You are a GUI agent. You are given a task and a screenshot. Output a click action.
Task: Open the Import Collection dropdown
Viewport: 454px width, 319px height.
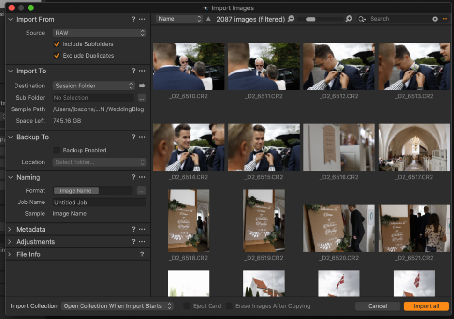(117, 306)
